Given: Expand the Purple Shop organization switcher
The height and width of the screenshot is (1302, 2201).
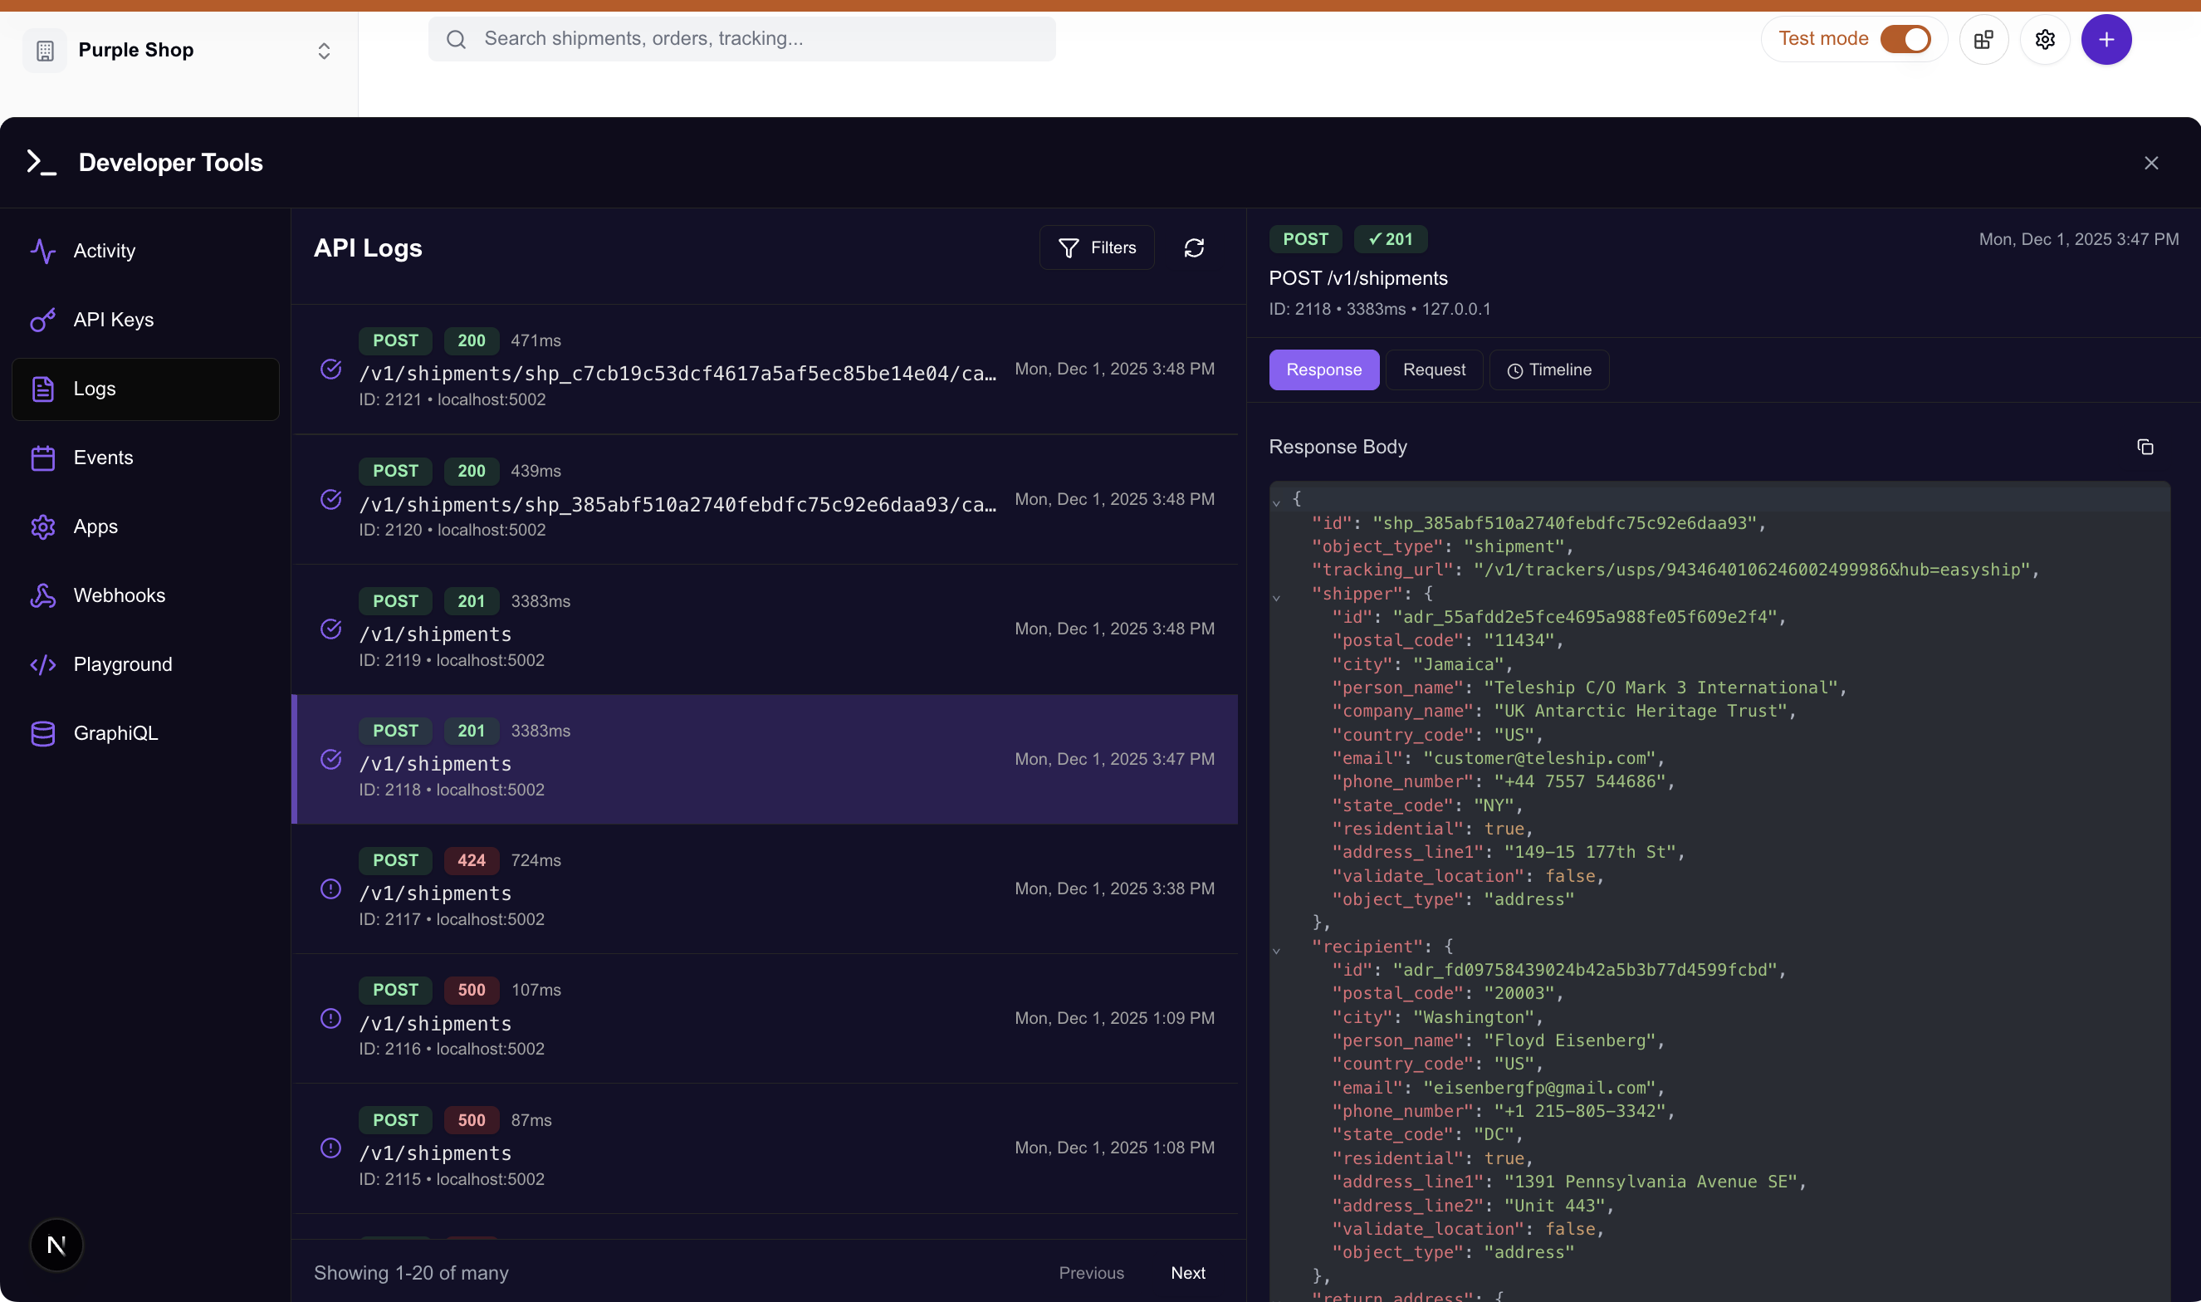Looking at the screenshot, I should click(x=324, y=51).
